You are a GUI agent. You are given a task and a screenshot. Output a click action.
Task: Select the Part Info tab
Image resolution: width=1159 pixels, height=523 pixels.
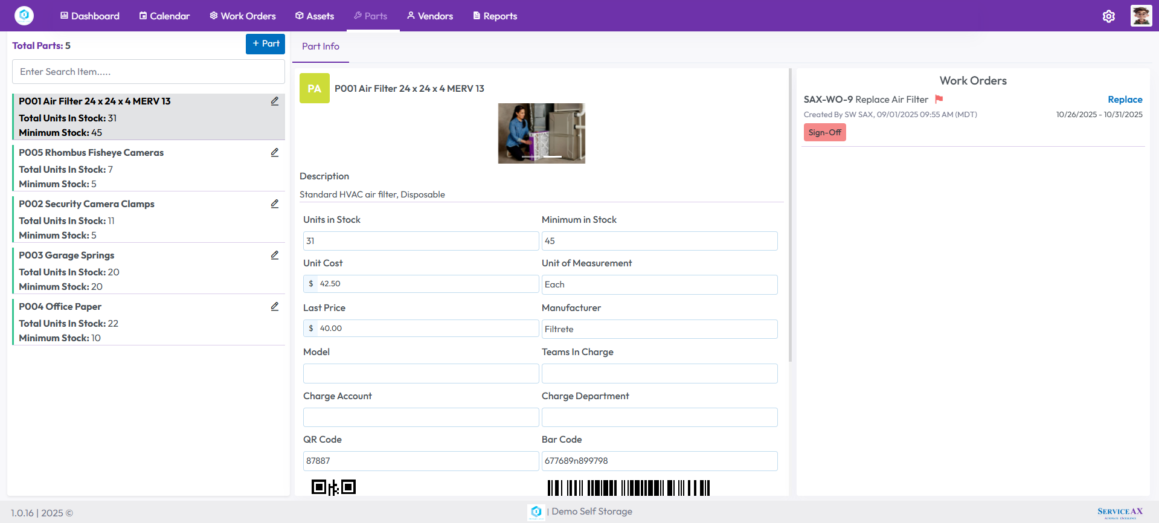[321, 47]
